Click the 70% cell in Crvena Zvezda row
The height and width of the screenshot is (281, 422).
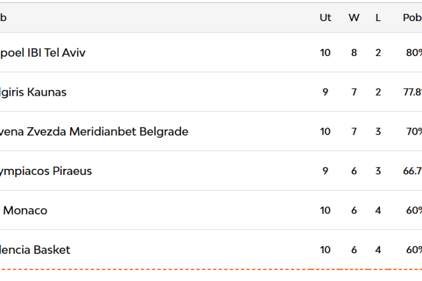(414, 131)
